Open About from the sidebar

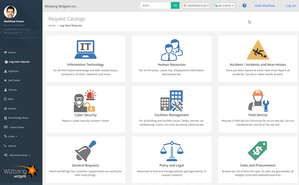pyautogui.click(x=12, y=146)
